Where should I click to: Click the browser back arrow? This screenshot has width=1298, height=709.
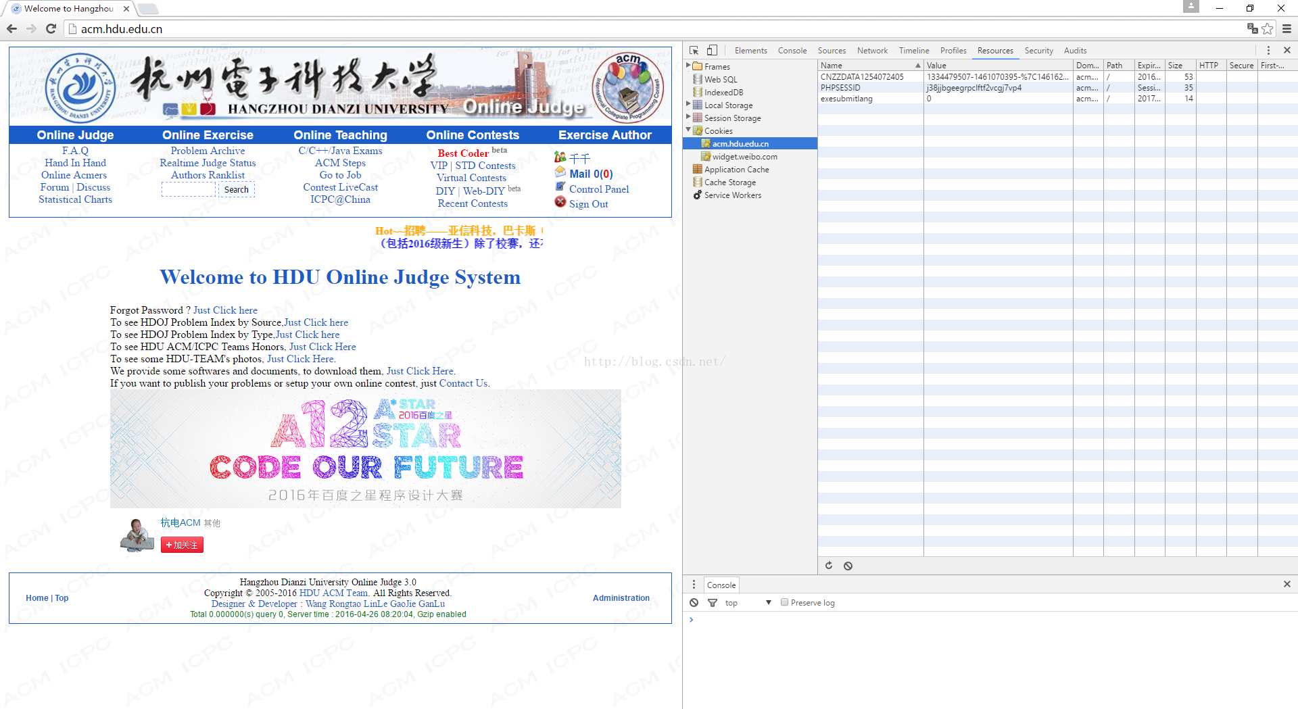pyautogui.click(x=11, y=28)
